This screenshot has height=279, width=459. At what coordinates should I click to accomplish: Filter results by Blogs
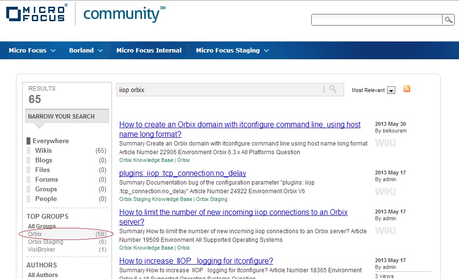tap(43, 160)
